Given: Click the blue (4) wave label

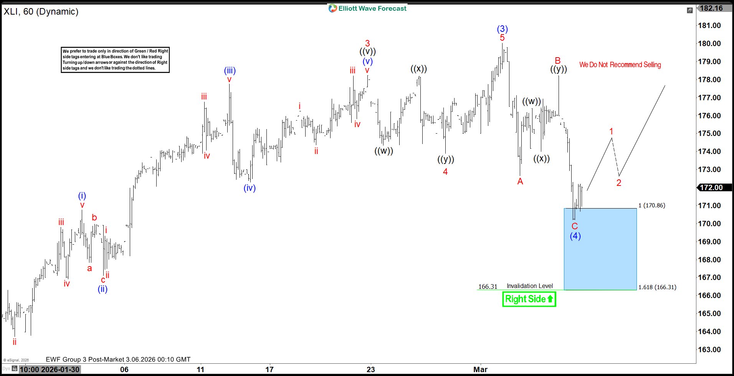Looking at the screenshot, I should 575,236.
